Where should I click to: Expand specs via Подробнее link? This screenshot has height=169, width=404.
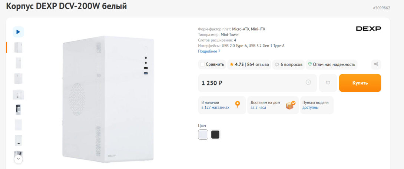coord(209,51)
